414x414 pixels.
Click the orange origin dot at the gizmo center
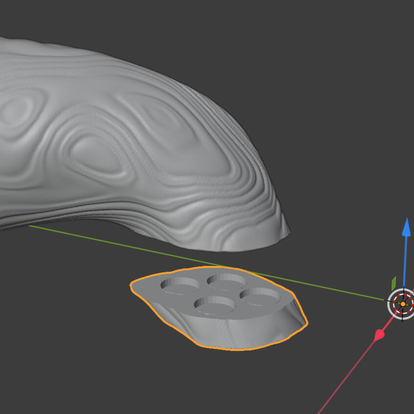pos(403,304)
